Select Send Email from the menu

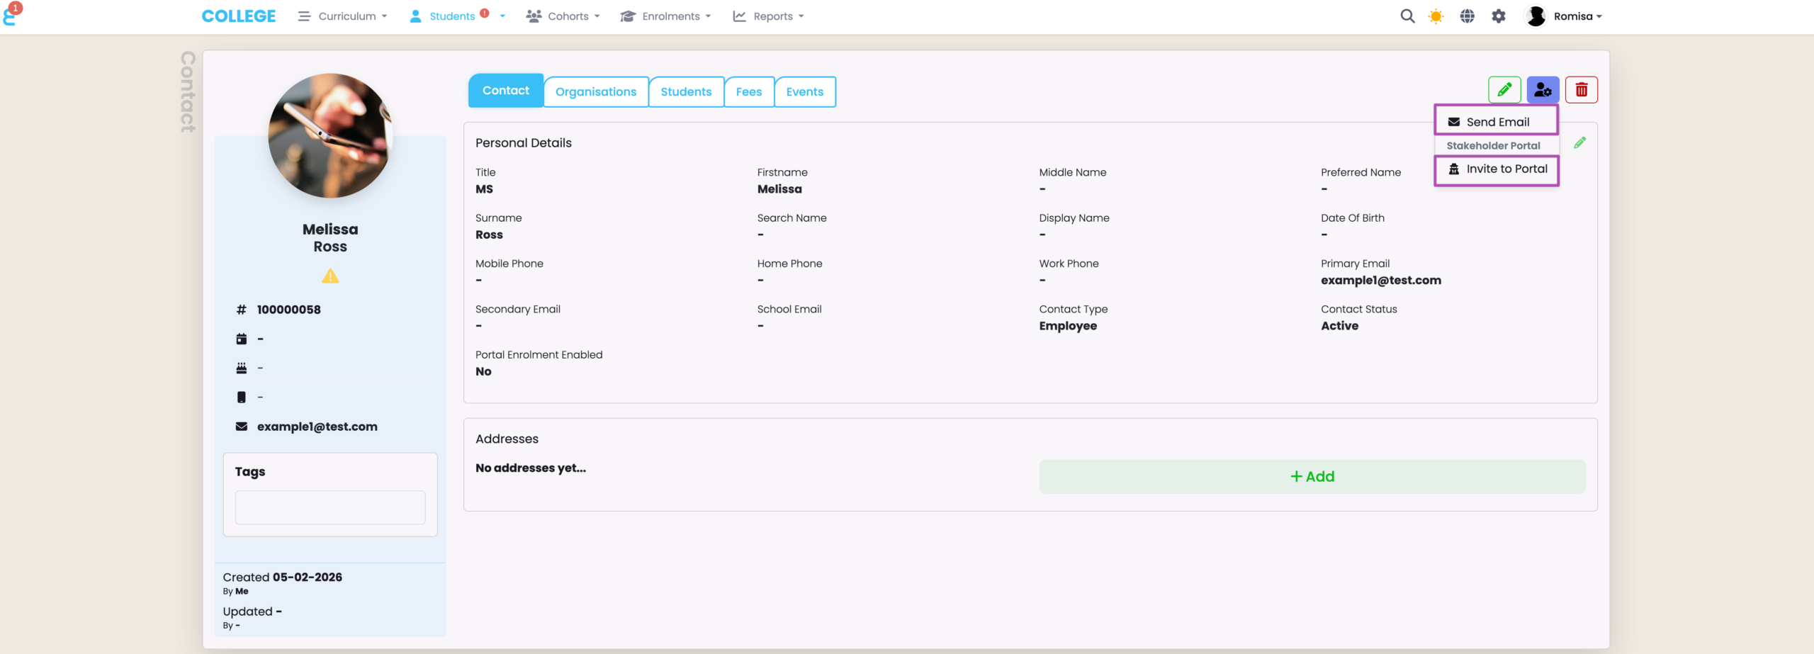pyautogui.click(x=1496, y=122)
